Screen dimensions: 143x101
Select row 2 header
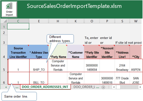[x=4, y=33]
